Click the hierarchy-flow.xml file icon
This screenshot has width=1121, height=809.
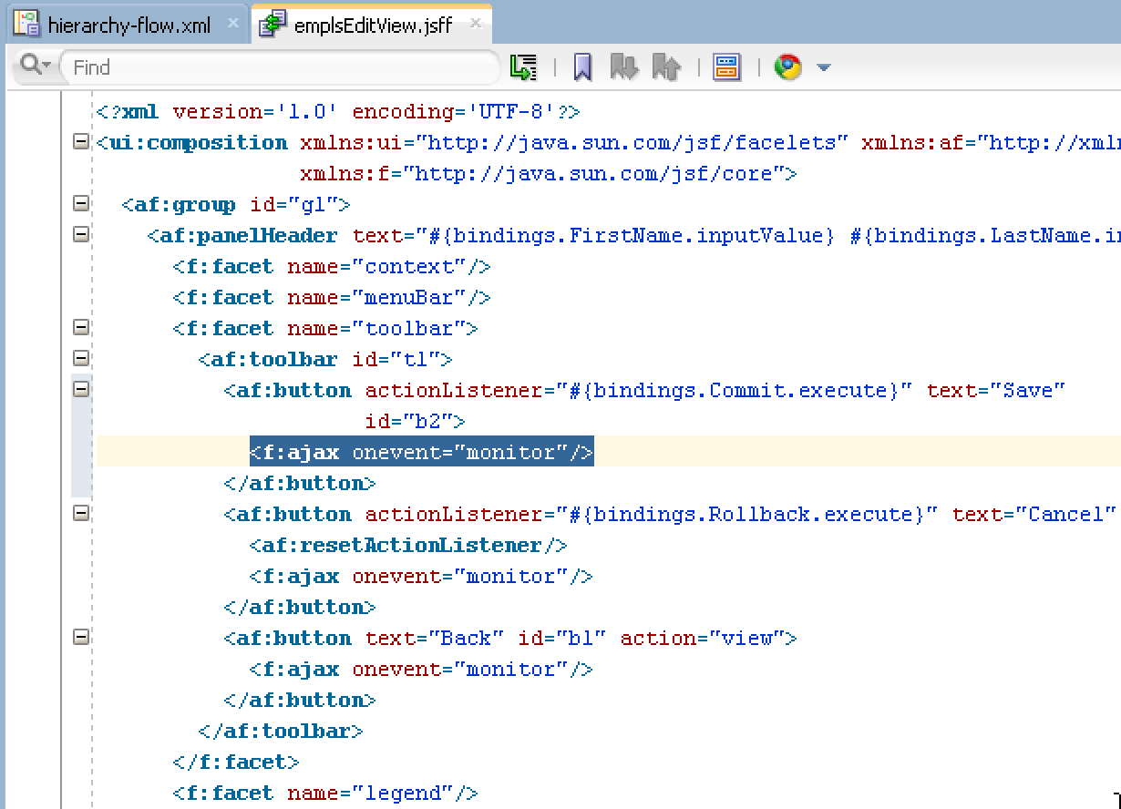pyautogui.click(x=28, y=25)
